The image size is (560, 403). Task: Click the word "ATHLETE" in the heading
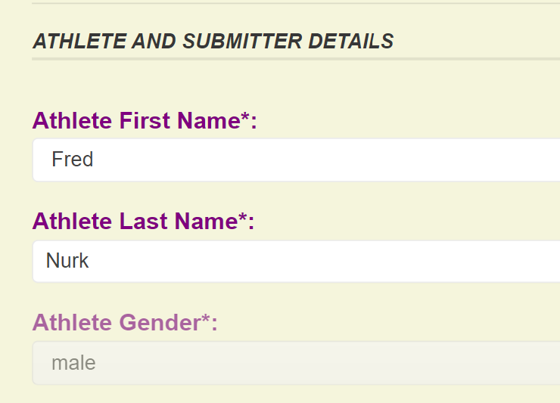pyautogui.click(x=79, y=42)
